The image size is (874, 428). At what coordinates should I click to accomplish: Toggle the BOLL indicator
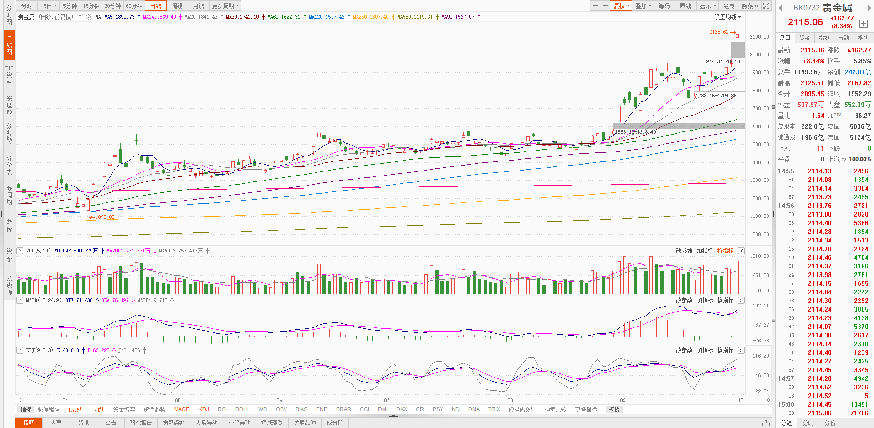point(242,409)
